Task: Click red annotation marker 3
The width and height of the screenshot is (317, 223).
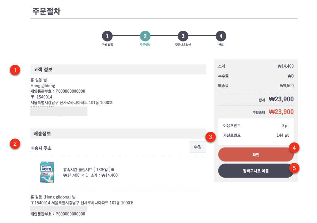Action: 210,137
